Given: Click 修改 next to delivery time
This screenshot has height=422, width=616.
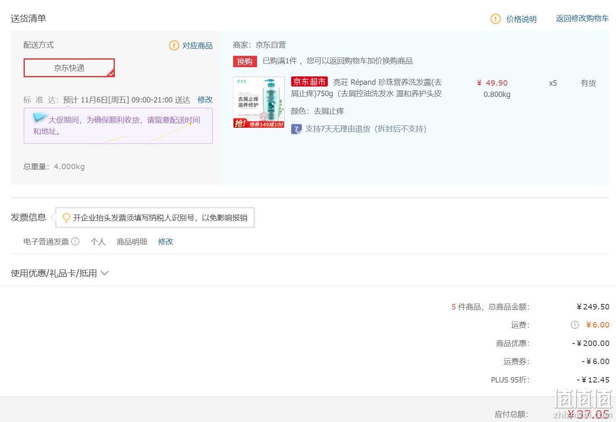Looking at the screenshot, I should tap(205, 100).
